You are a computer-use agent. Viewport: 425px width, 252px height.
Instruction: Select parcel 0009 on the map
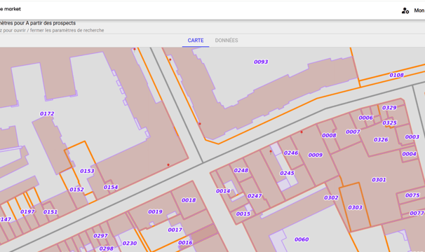point(315,155)
